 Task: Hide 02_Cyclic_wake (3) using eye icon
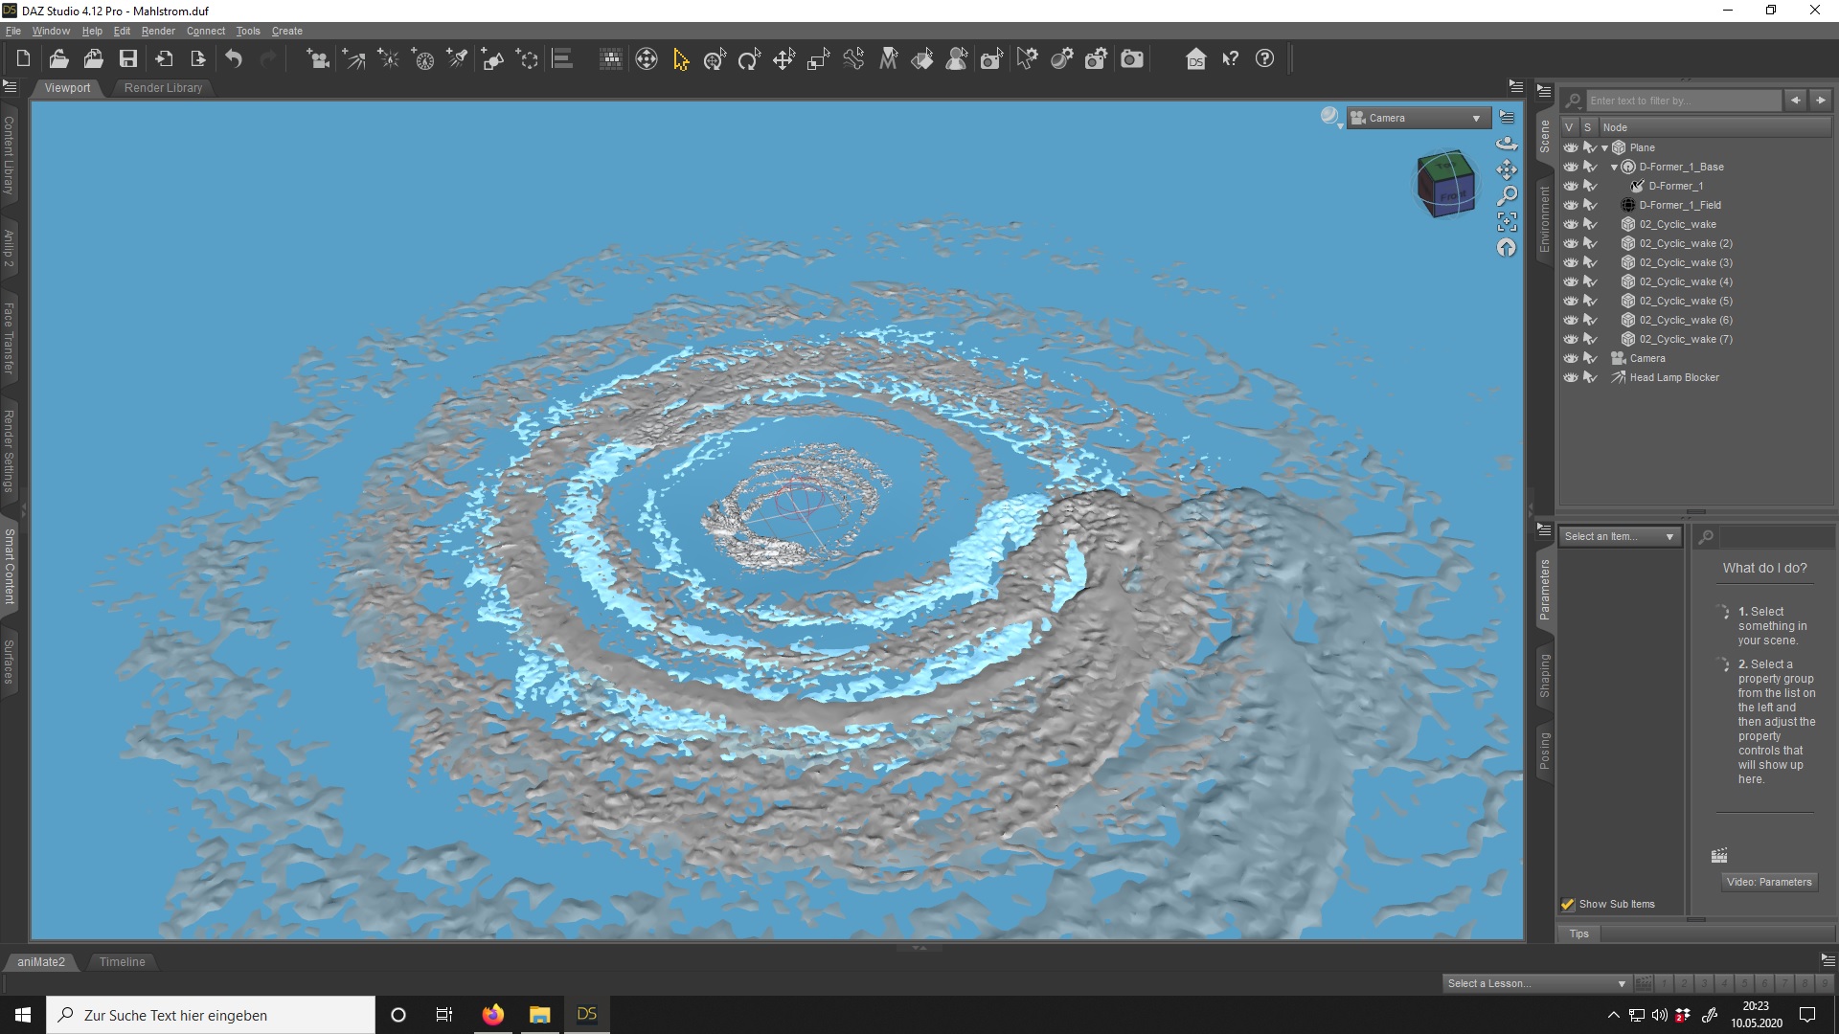pos(1570,262)
